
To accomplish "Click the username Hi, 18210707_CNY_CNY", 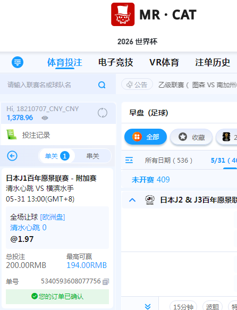I will coord(43,108).
